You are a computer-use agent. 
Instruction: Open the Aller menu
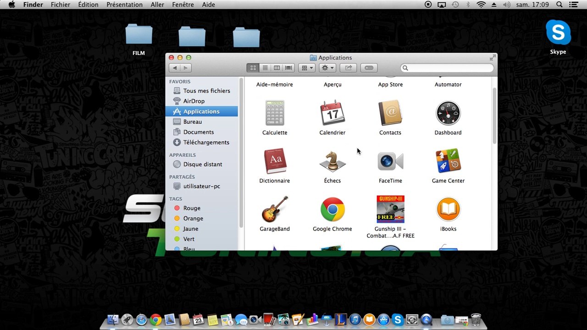[x=157, y=5]
